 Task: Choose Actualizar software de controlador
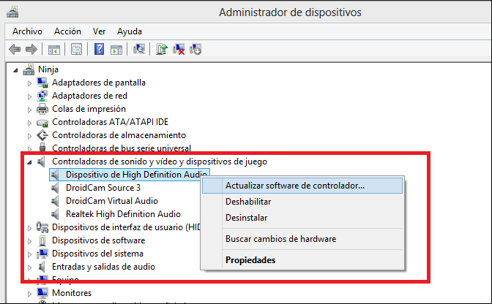pos(302,186)
